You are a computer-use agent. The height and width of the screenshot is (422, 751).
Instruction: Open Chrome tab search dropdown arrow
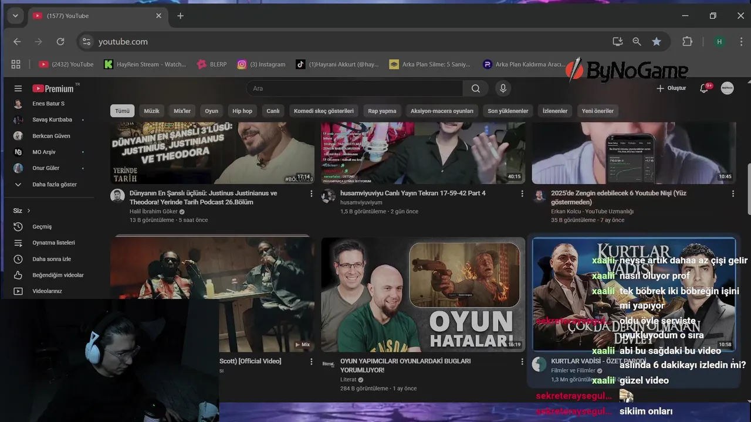(15, 16)
